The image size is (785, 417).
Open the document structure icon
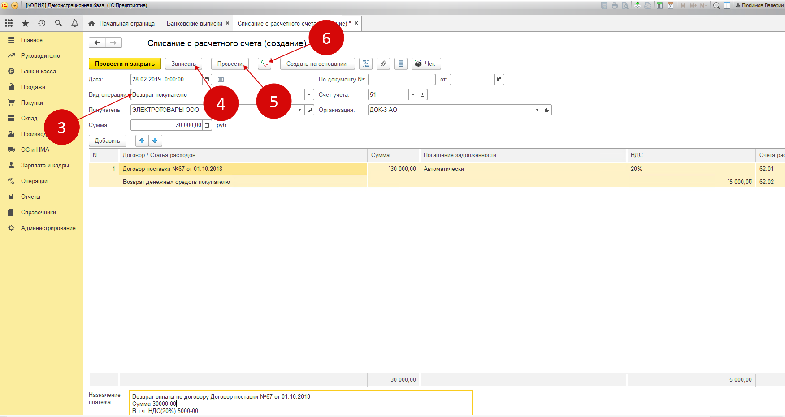pos(366,64)
